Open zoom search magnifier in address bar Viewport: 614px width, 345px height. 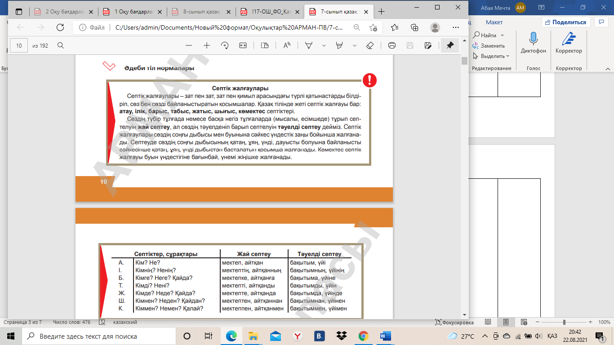click(x=356, y=27)
